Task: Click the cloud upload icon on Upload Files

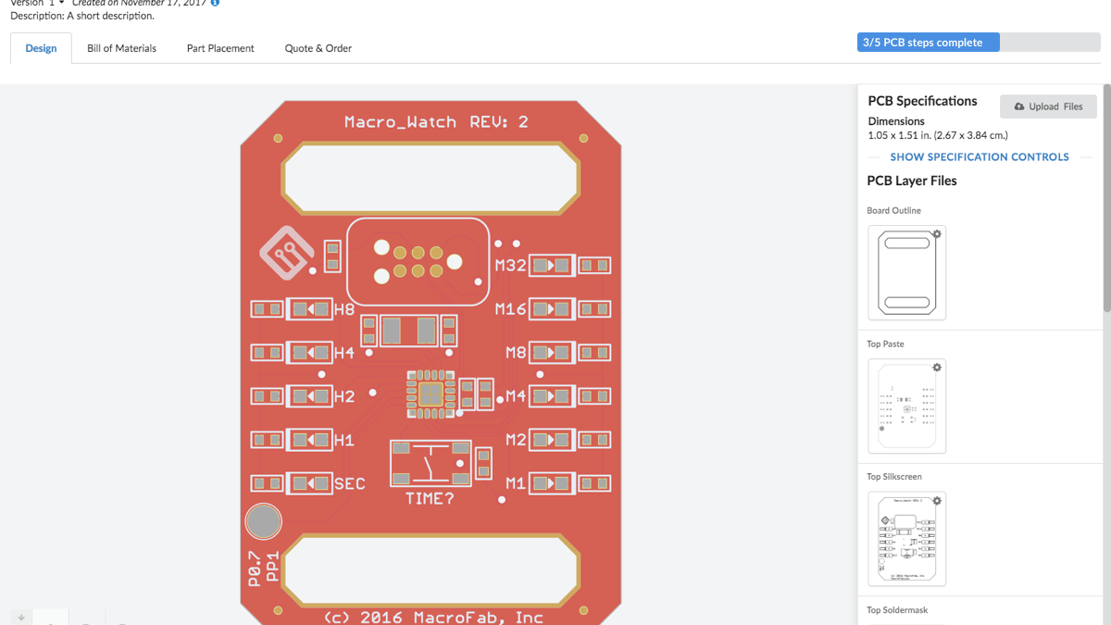Action: [x=1019, y=106]
